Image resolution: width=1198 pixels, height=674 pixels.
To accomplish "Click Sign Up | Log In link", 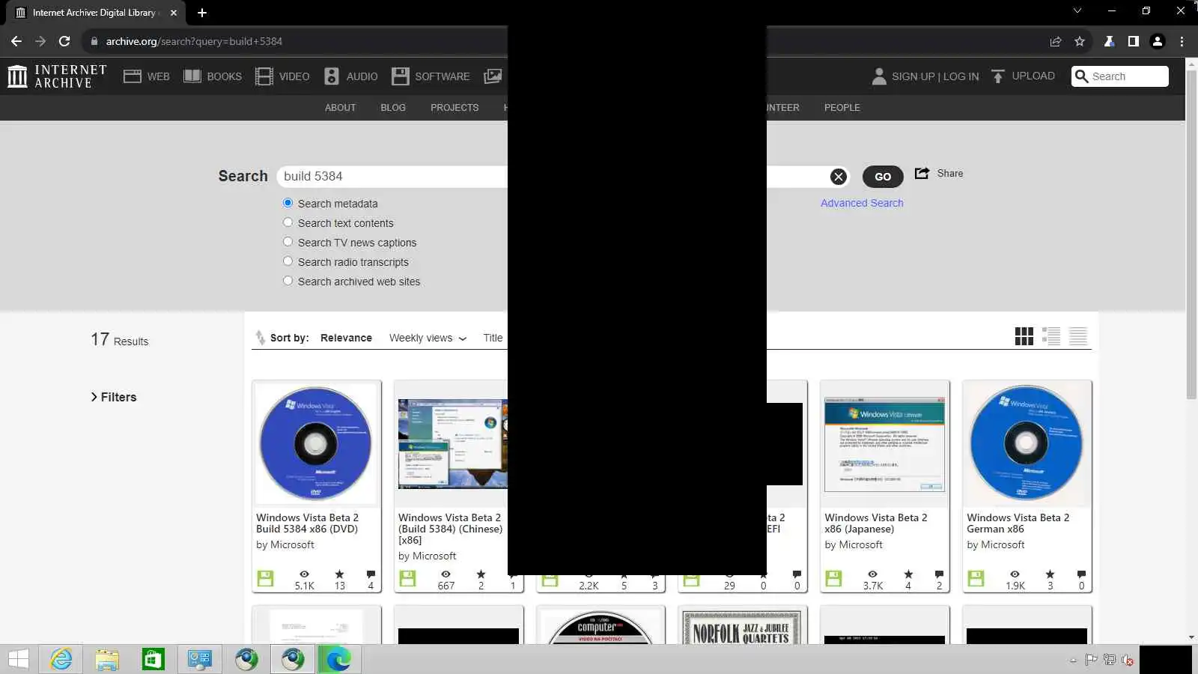I will pos(935,76).
